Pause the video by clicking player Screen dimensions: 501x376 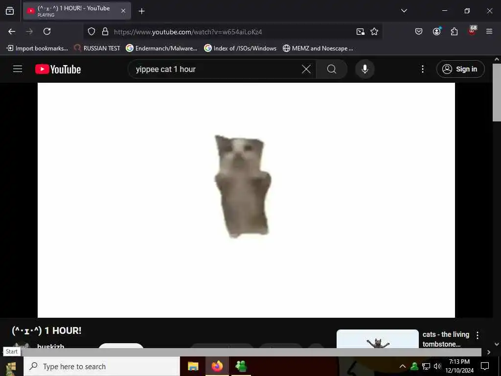click(x=246, y=200)
